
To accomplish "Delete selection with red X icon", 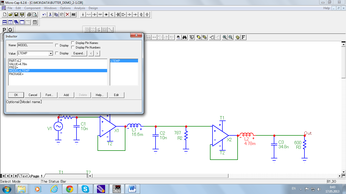I will coord(68,15).
